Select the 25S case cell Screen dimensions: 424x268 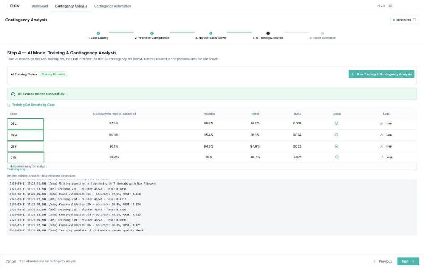point(25,146)
